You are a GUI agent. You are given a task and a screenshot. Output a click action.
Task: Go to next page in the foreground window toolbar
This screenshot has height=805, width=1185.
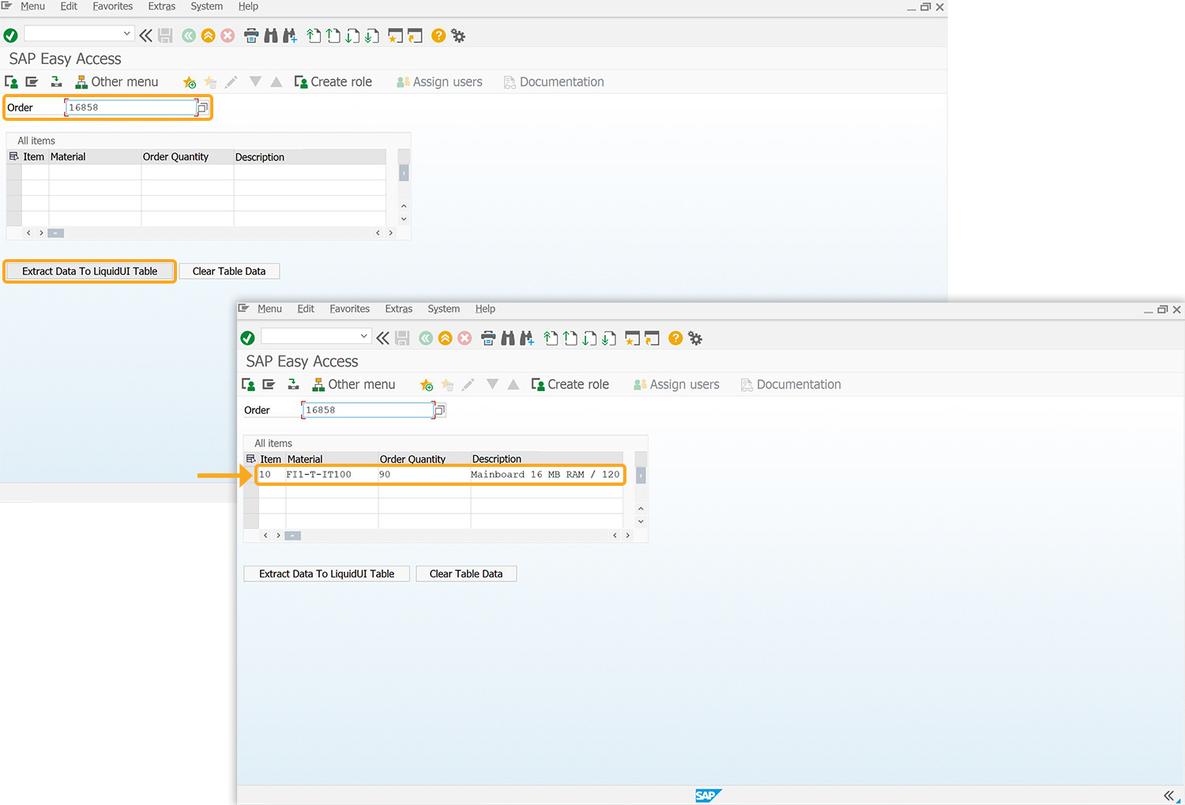(589, 338)
